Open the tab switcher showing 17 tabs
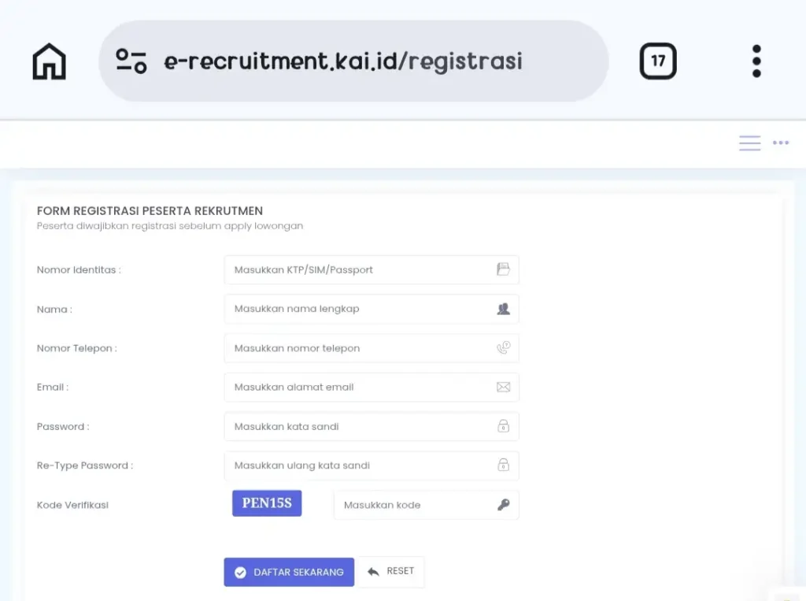 click(x=658, y=61)
